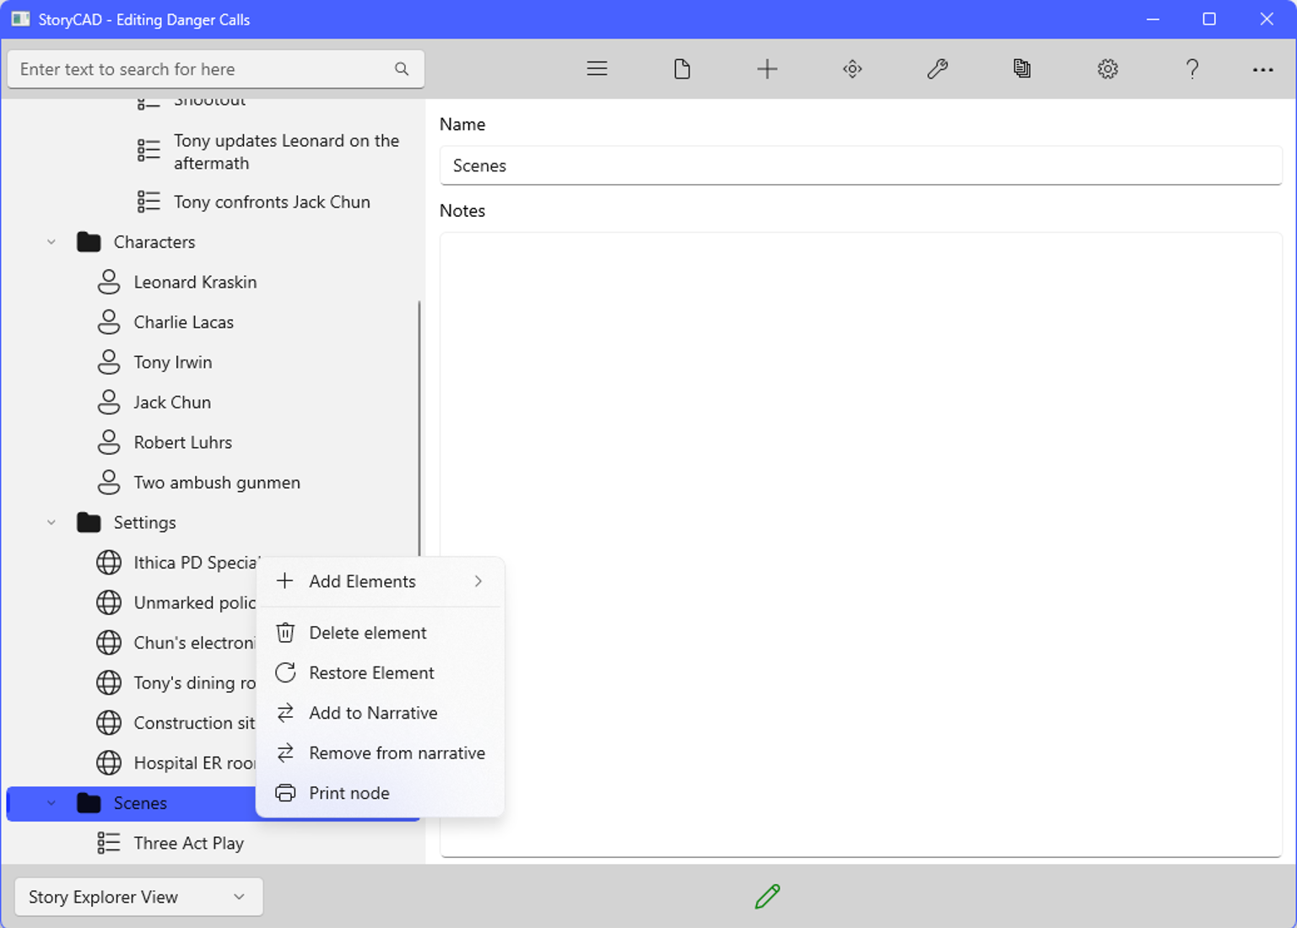Click inside the Notes text area
Screen dimensions: 1297x928
click(x=861, y=540)
